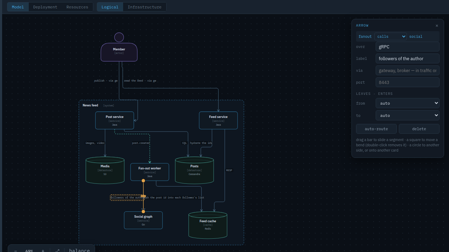Screen dimensions: 449x252
Task: Click the arrow endpoint circle on Social graph
Action: coord(143,211)
